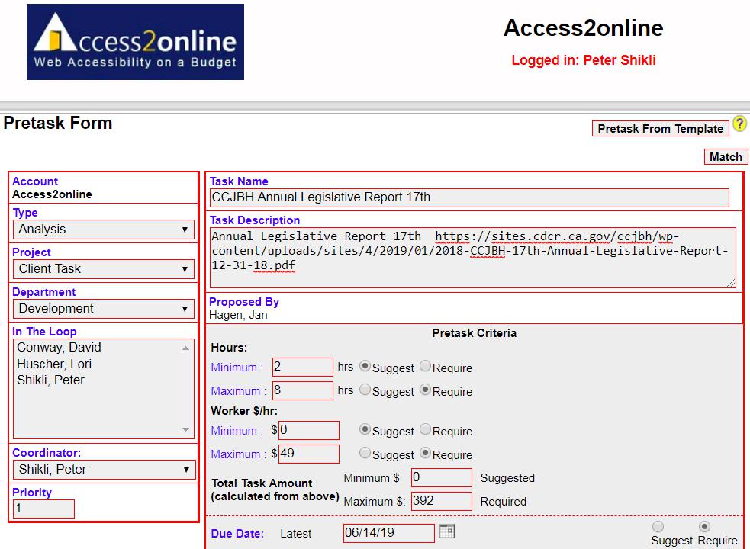Click the Pretask From Template button
This screenshot has width=750, height=549.
coord(660,129)
